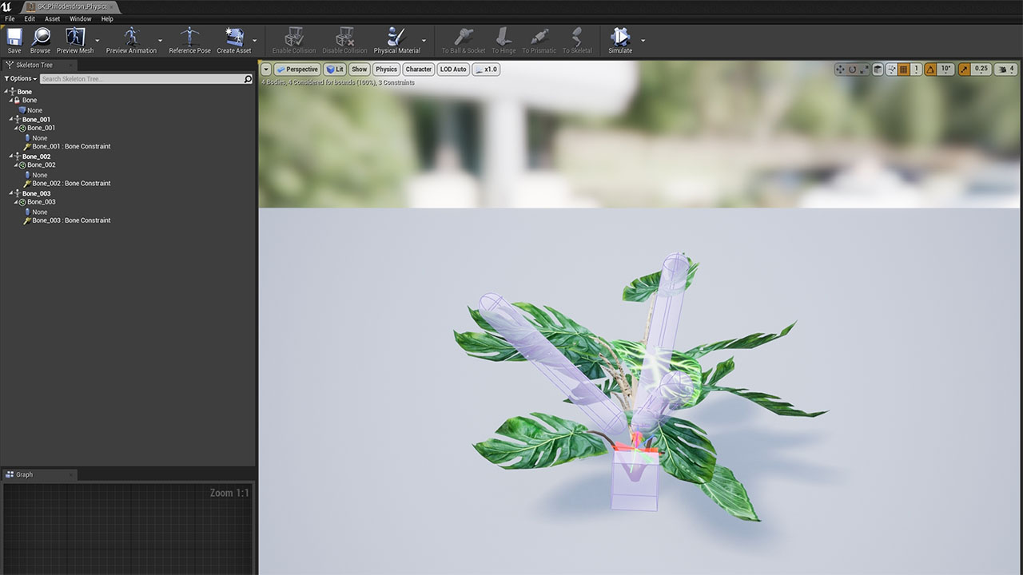Click the Reference Pose toolbar icon
1023x575 pixels.
(x=189, y=40)
